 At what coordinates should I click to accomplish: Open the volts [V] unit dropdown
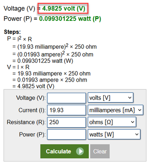click(111, 98)
